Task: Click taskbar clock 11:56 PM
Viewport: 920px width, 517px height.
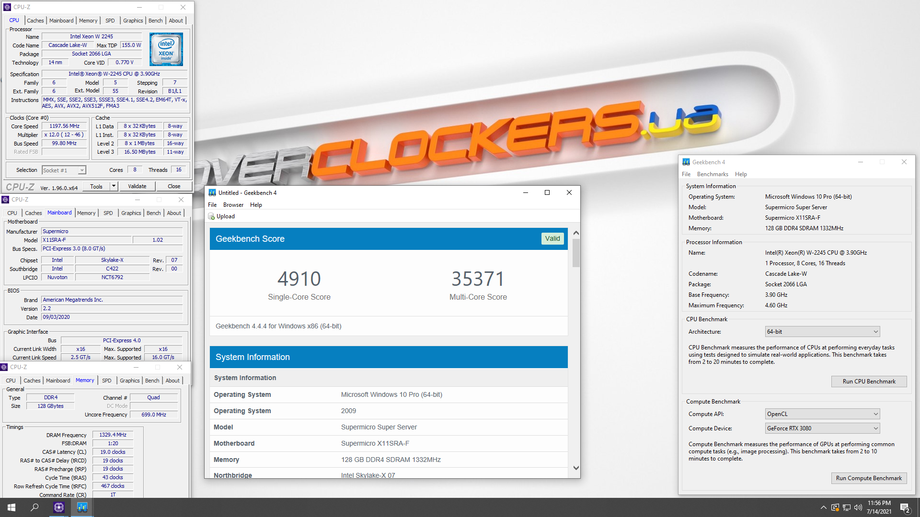Action: 879,503
